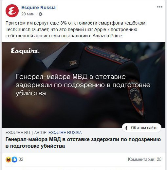Open the "28 мин." post timestamp link
Viewport: 167px width, 170px height.
(28, 14)
